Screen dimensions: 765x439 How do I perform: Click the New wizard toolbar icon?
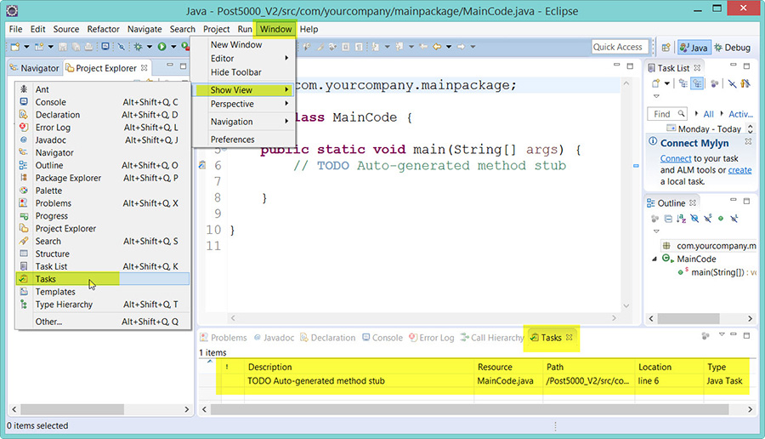(15, 47)
